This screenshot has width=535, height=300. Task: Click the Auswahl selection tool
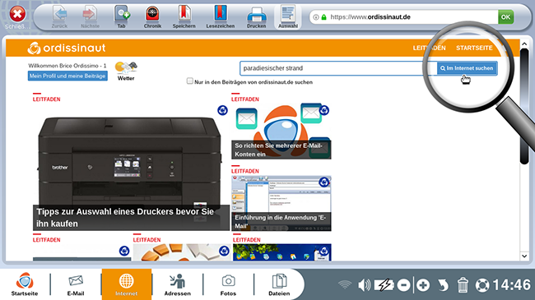(288, 16)
